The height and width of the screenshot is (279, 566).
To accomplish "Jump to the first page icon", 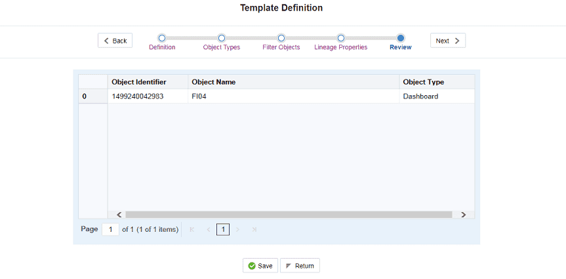I will coord(192,230).
